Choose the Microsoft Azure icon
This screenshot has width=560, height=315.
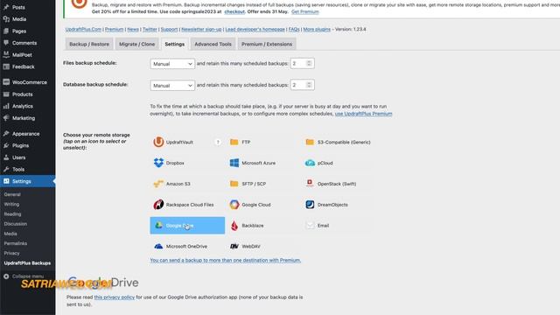pyautogui.click(x=234, y=163)
